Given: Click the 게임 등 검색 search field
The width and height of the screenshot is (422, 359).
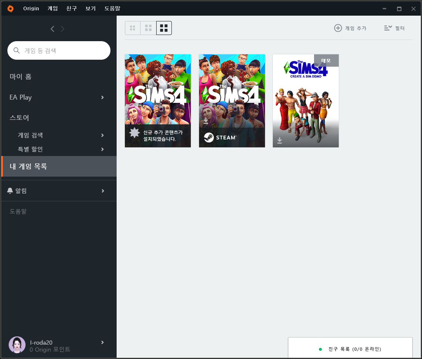Looking at the screenshot, I should 59,51.
